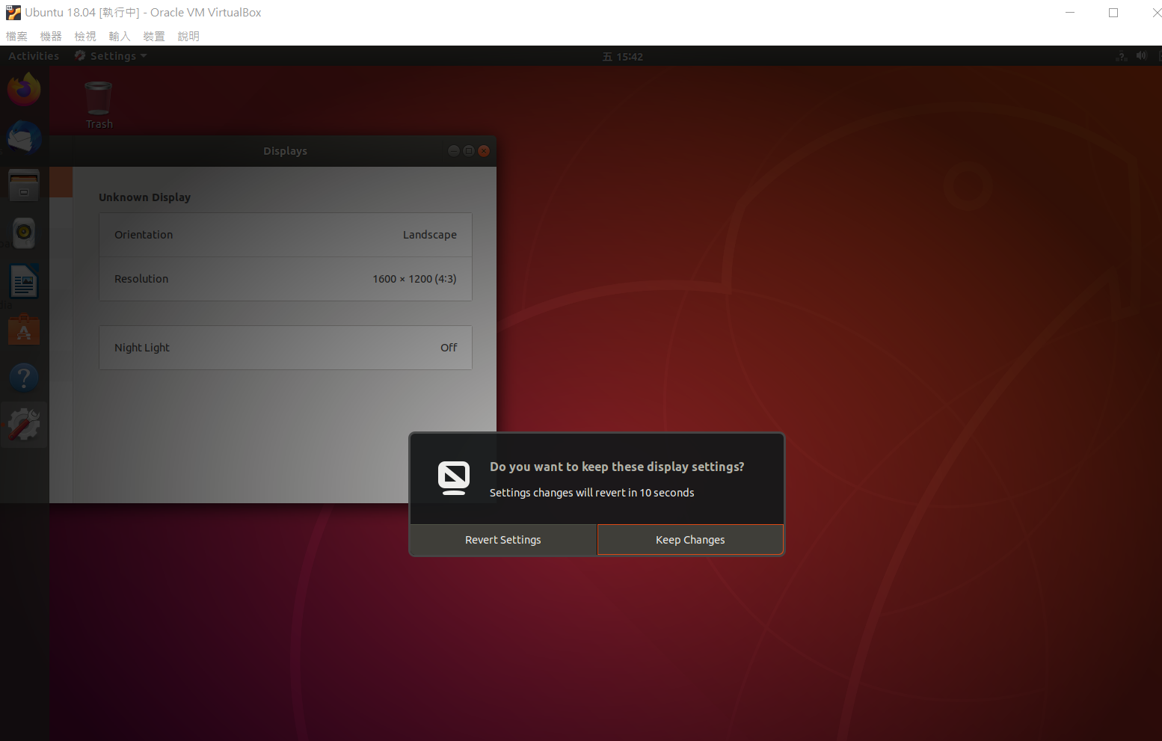Screen dimensions: 1162x741
Task: Open the Activities overview
Action: (34, 56)
